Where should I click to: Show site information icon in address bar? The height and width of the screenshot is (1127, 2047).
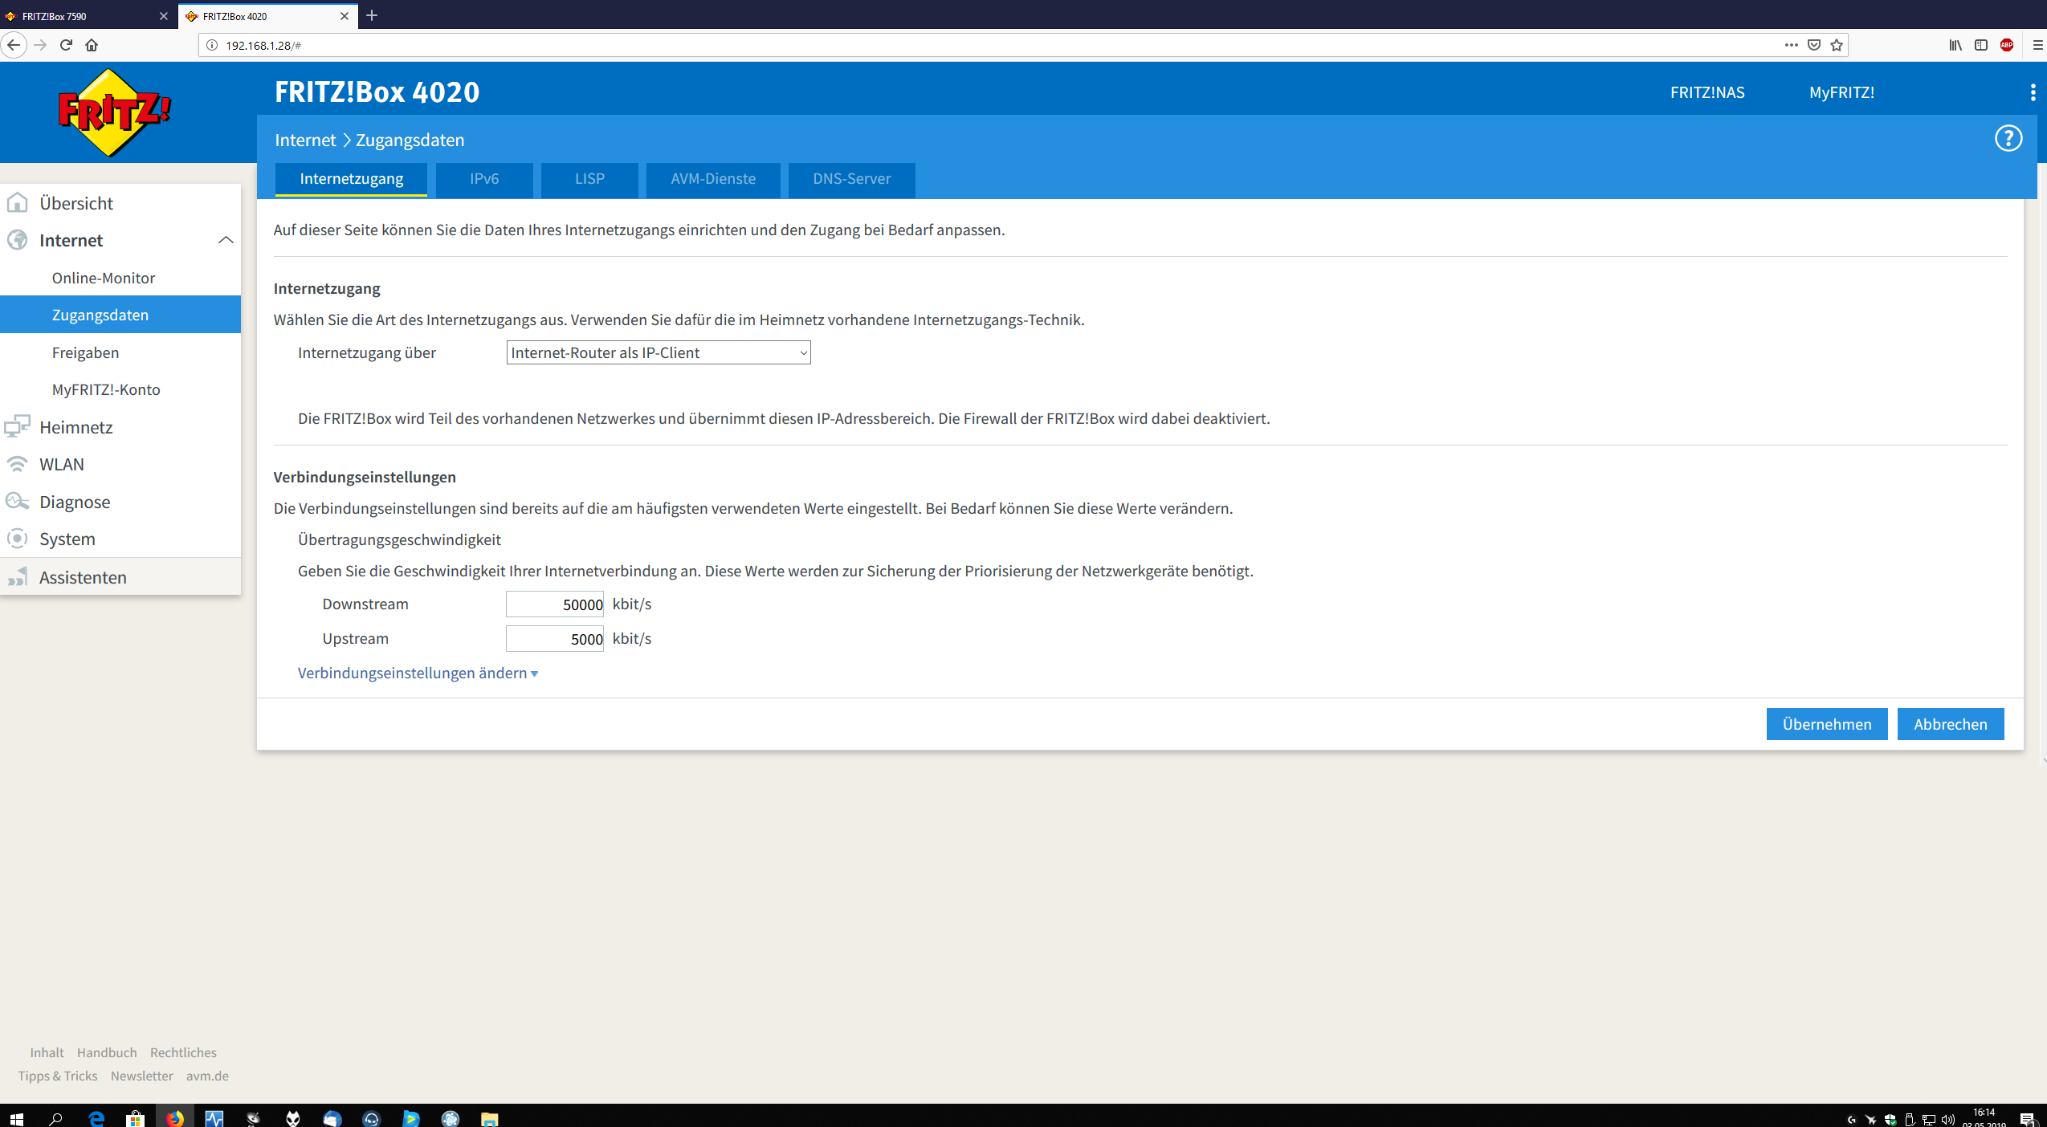pyautogui.click(x=212, y=45)
